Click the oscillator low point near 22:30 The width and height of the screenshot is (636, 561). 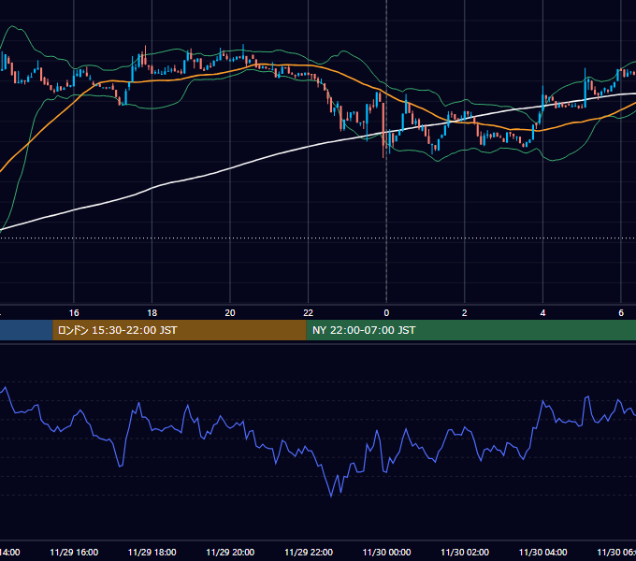pos(331,496)
